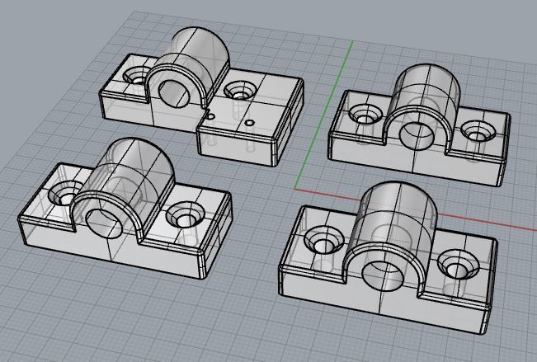The height and width of the screenshot is (362, 537).
Task: Pick the left countersunk hole on rear-right bracket
Action: pyautogui.click(x=365, y=115)
